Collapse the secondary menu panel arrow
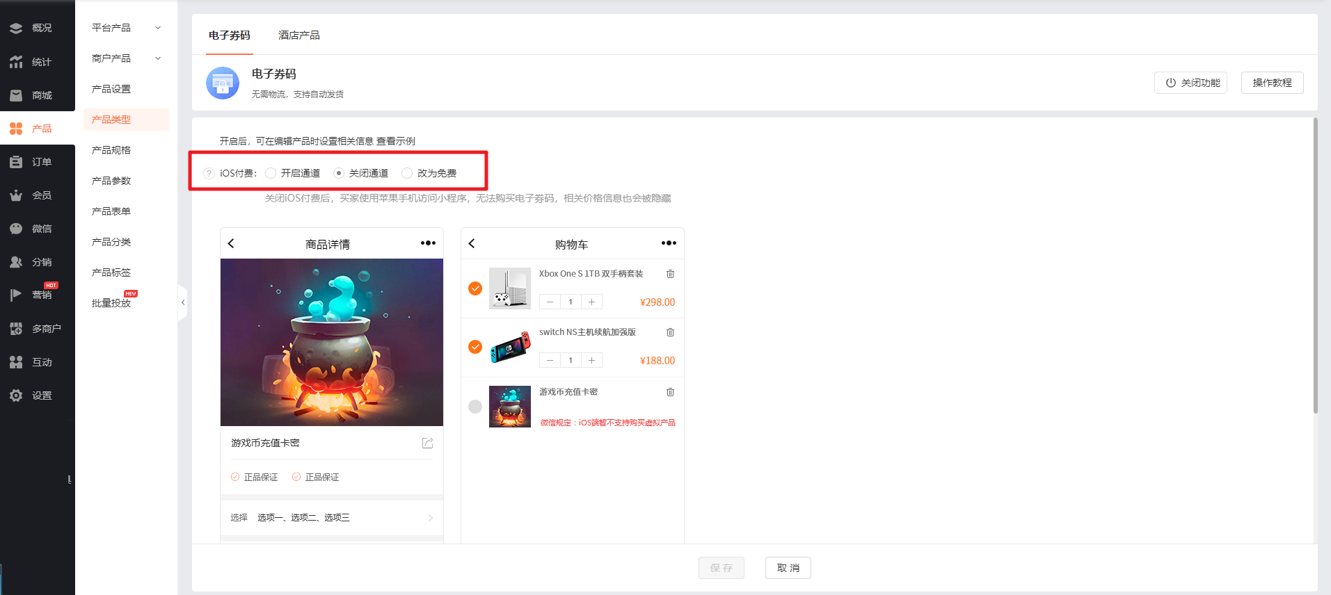The image size is (1331, 595). [183, 302]
